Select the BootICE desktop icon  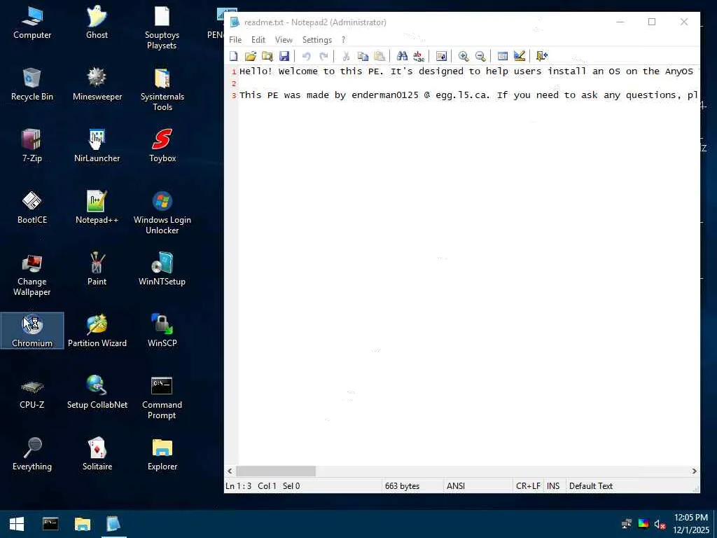(x=32, y=207)
